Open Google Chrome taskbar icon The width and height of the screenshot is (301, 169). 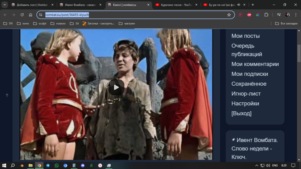pos(39,165)
